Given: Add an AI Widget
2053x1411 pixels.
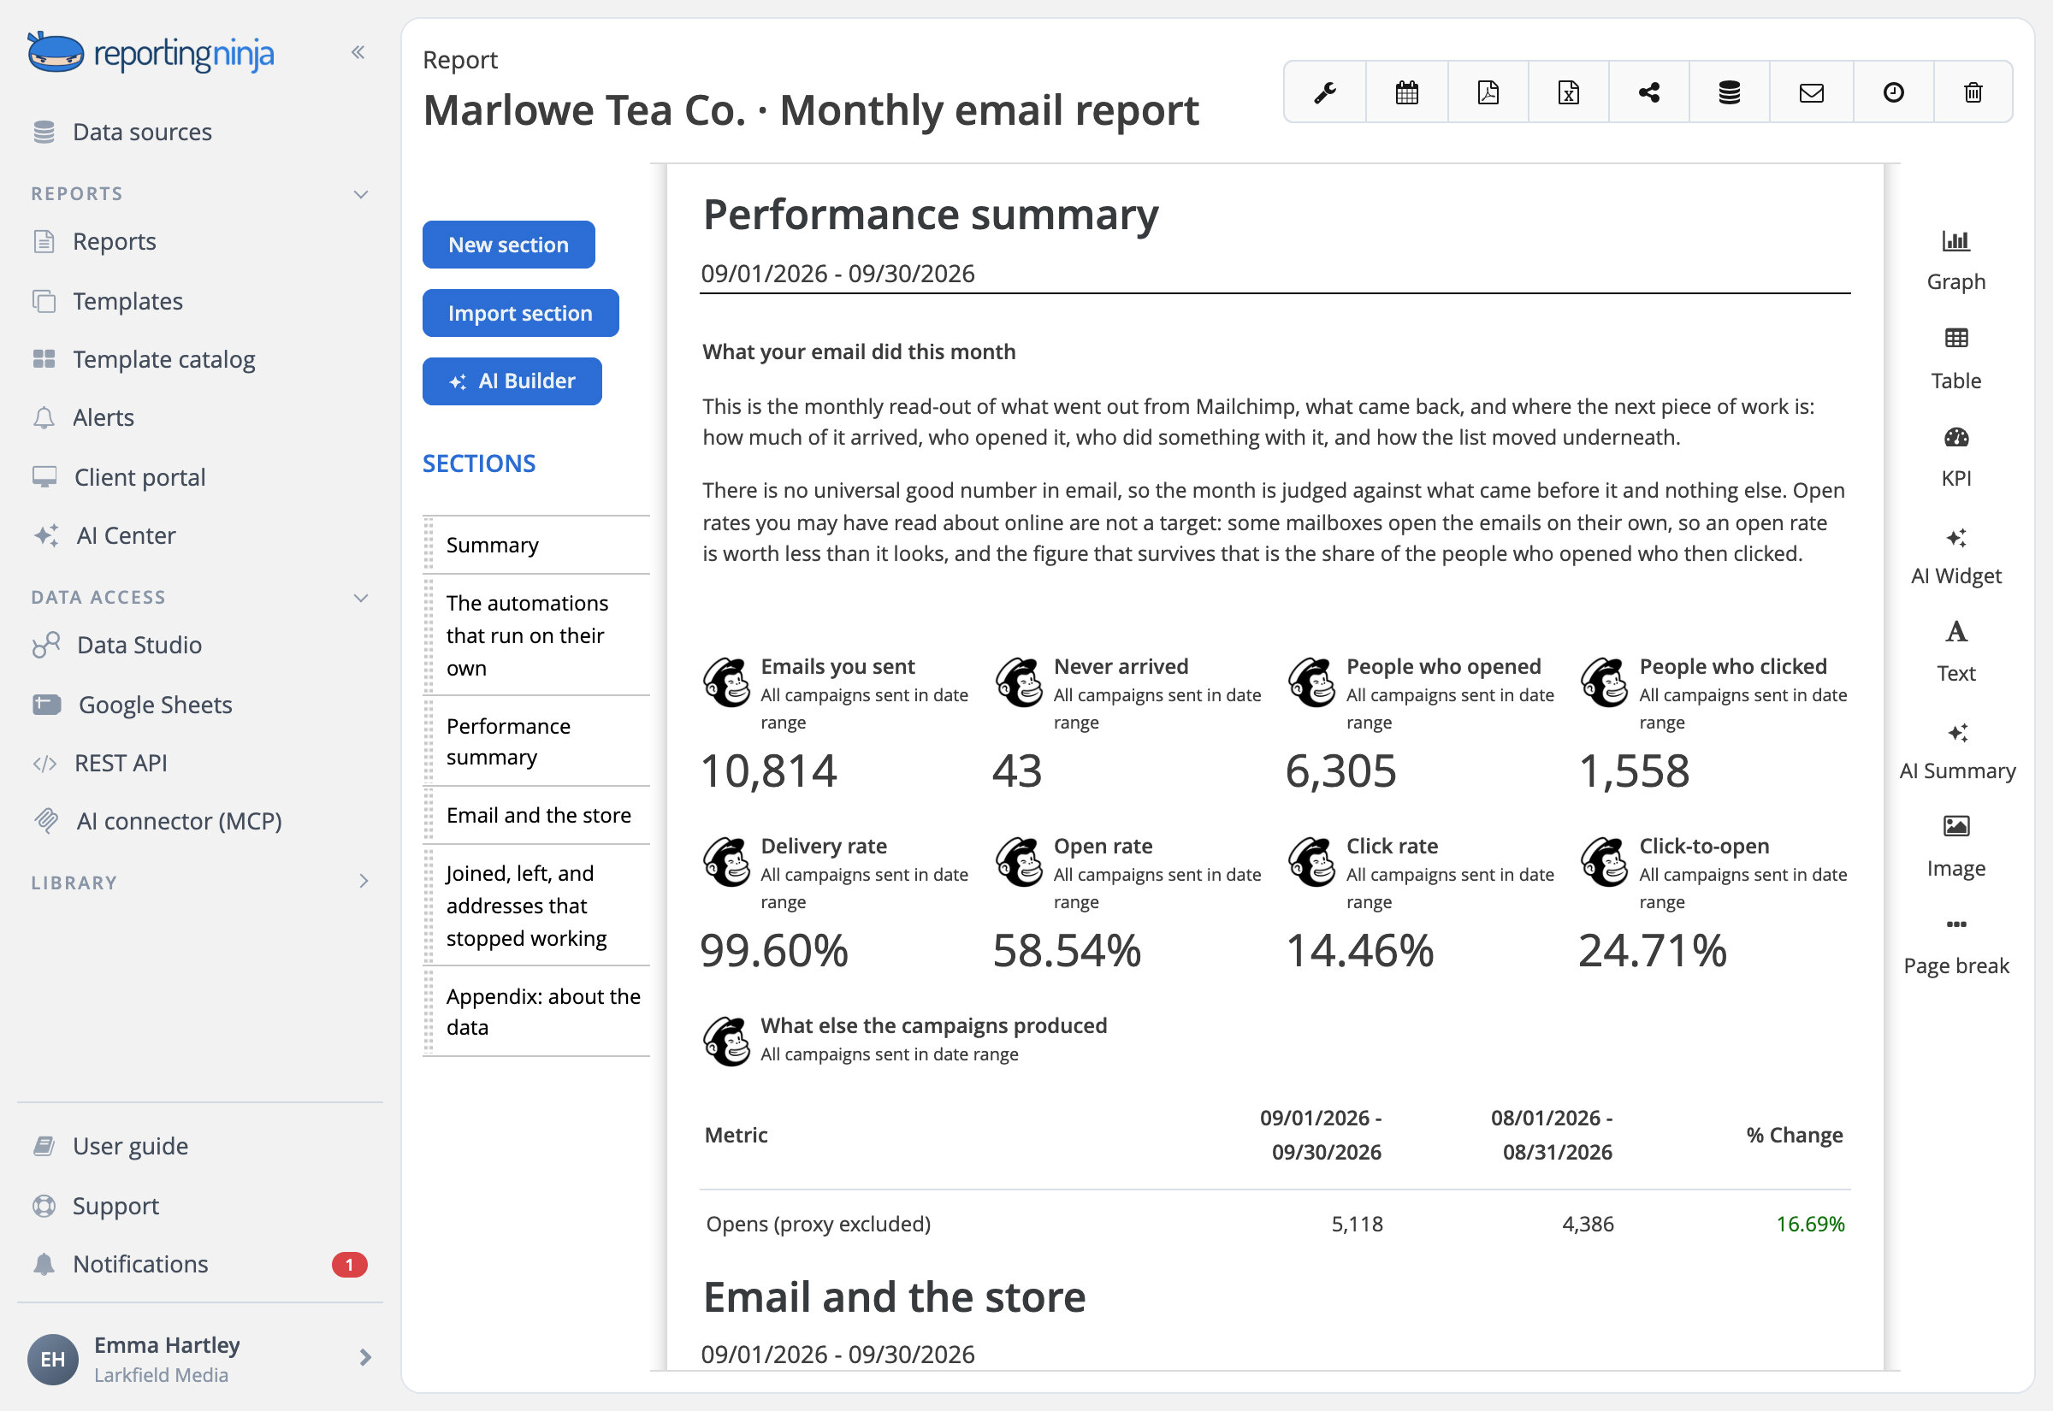Looking at the screenshot, I should click(x=1955, y=555).
